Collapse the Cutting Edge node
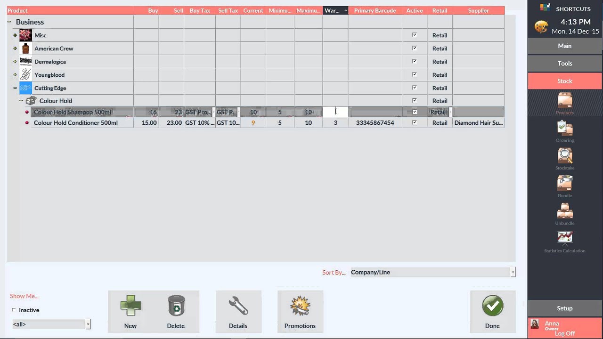Image resolution: width=603 pixels, height=339 pixels. [15, 88]
